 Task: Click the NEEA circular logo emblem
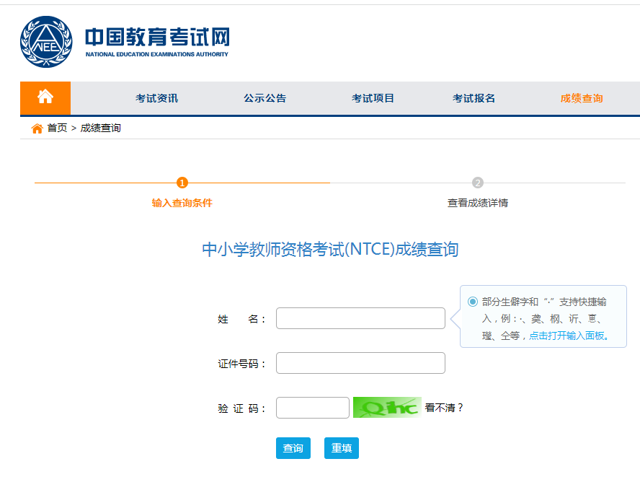(x=46, y=42)
